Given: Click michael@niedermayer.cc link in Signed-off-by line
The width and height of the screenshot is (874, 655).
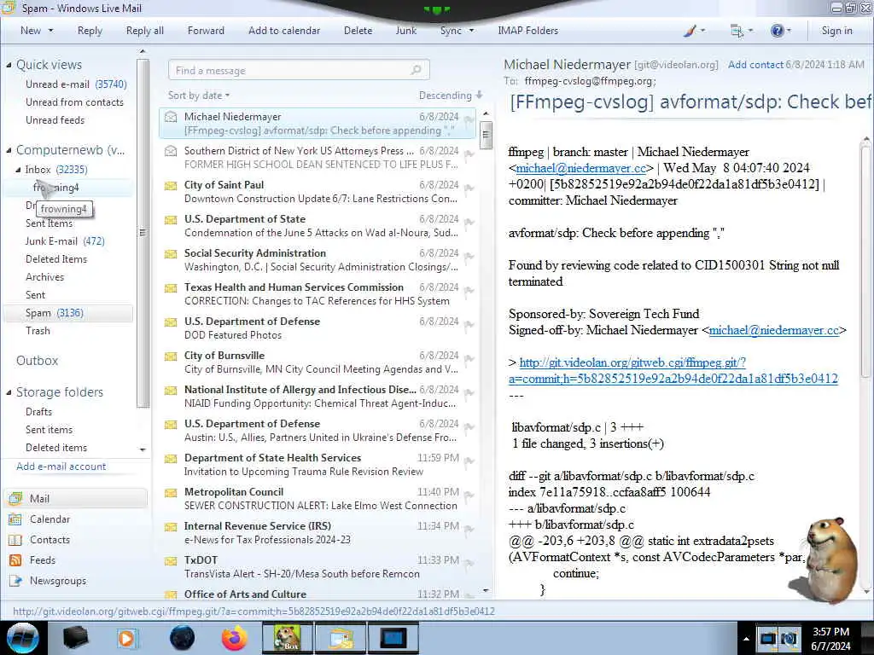Looking at the screenshot, I should tap(773, 330).
